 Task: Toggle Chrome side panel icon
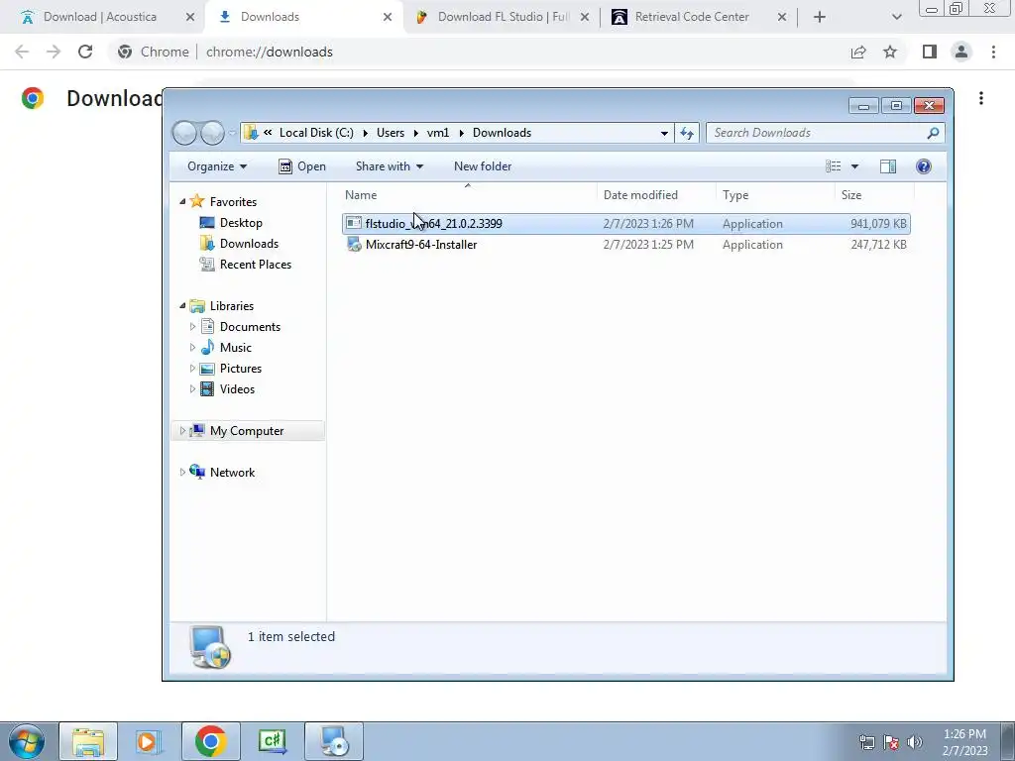(x=930, y=52)
